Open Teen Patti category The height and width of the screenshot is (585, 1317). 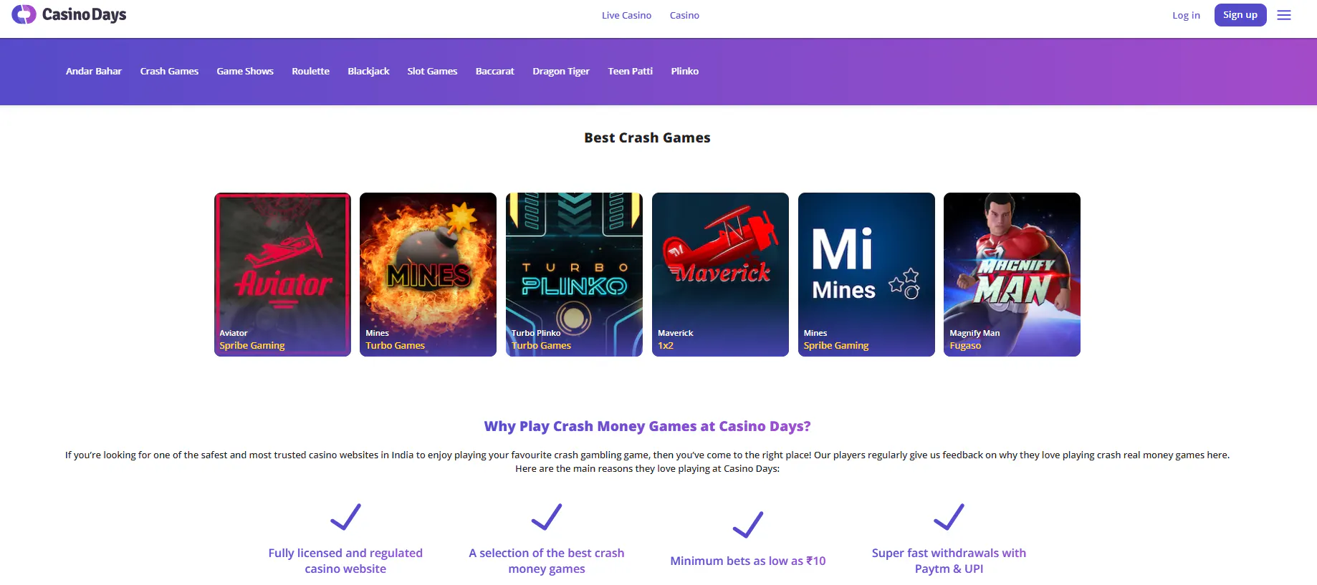tap(631, 71)
